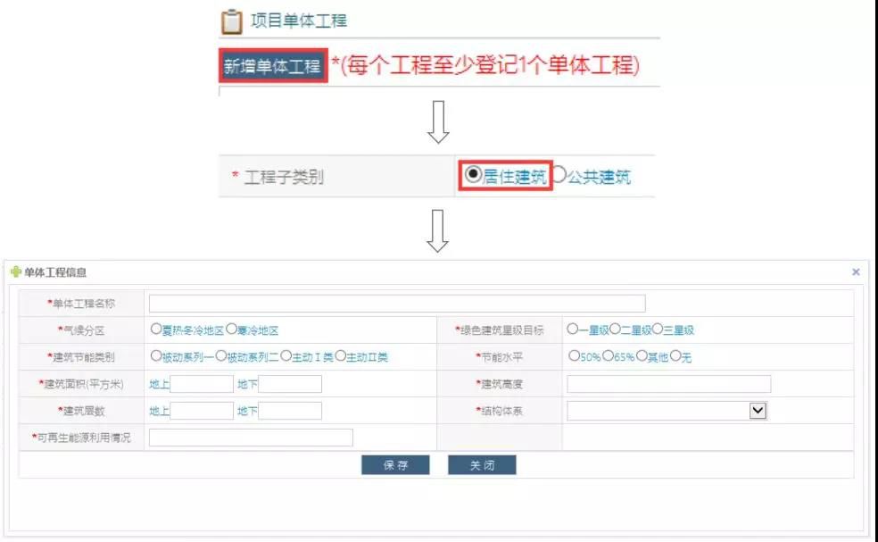
Task: Choose 寒冷地区 climate zone option
Action: click(231, 329)
